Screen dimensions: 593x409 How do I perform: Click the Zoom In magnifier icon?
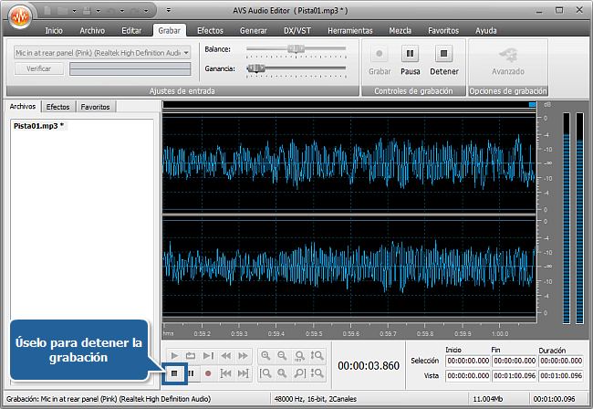265,355
